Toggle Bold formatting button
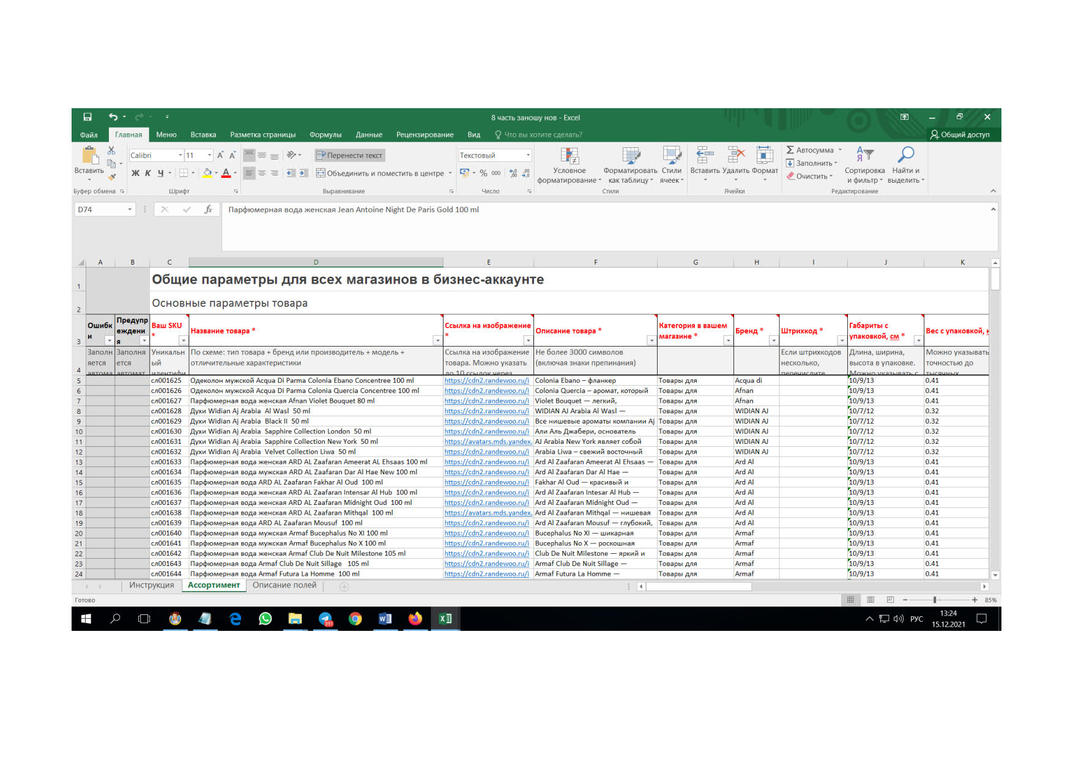1073x758 pixels. click(135, 173)
